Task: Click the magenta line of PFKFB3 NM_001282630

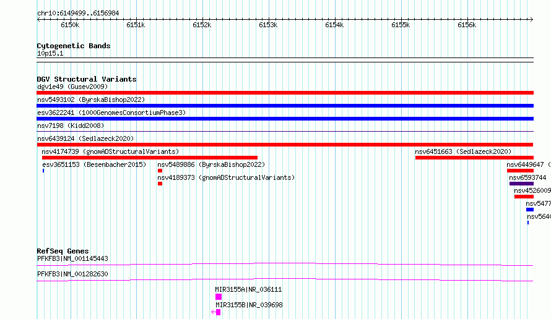Action: [x=285, y=279]
